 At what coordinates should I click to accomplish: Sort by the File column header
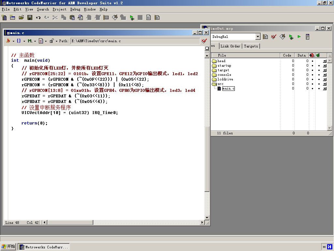(245, 55)
